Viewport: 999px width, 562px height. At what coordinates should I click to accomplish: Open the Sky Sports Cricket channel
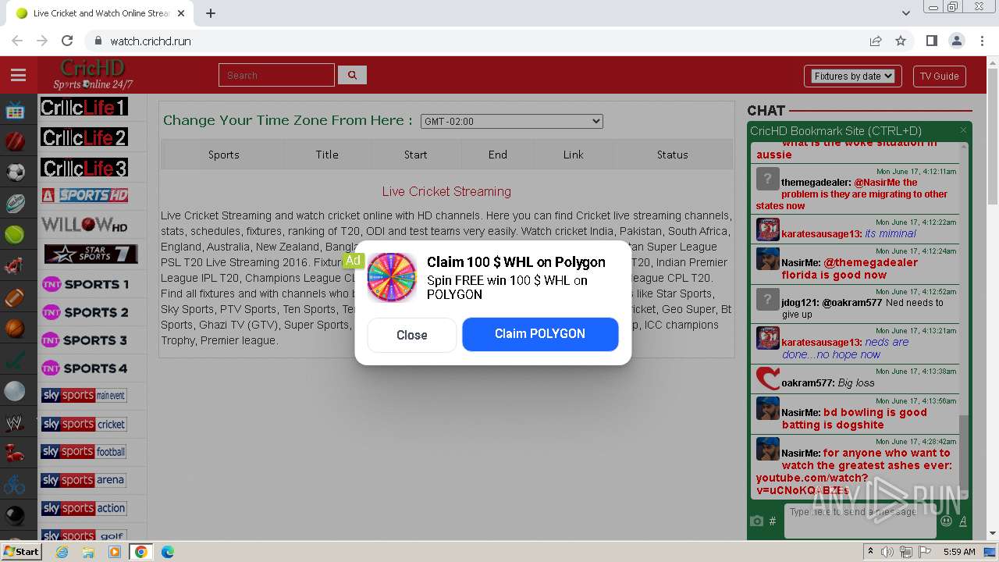(84, 424)
